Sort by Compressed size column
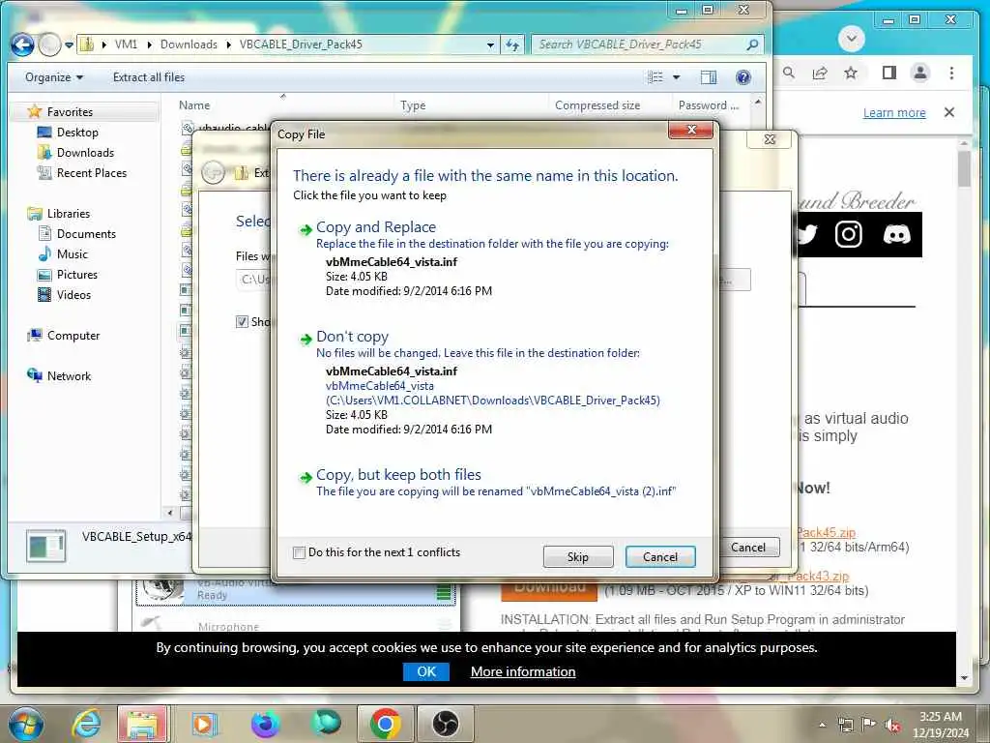The height and width of the screenshot is (743, 990). [597, 105]
